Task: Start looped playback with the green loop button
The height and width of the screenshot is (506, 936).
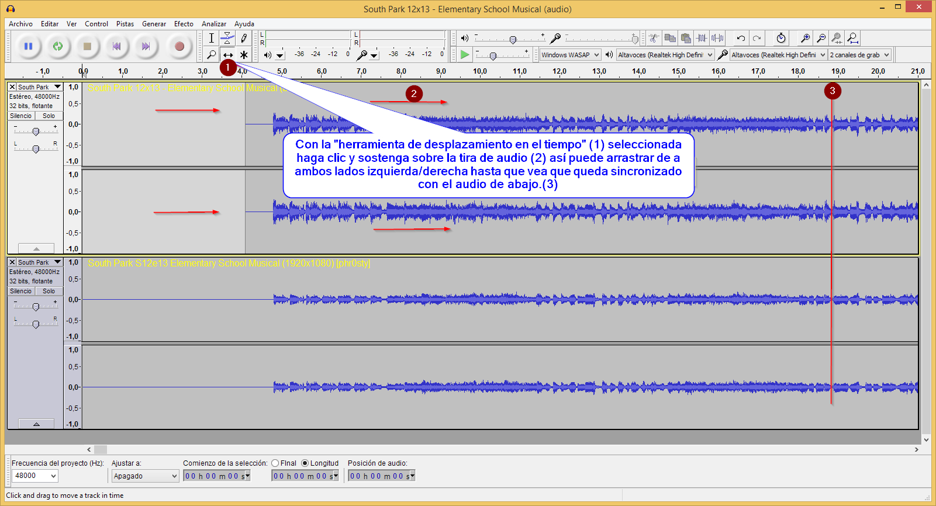Action: click(57, 46)
